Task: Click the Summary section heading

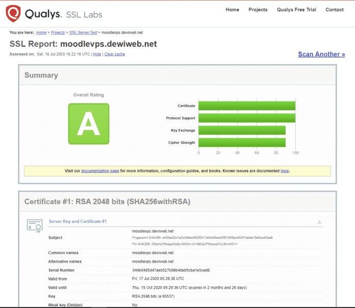Action: click(x=41, y=75)
